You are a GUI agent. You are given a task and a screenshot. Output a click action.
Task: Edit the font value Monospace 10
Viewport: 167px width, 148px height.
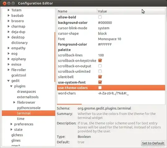point(109,39)
